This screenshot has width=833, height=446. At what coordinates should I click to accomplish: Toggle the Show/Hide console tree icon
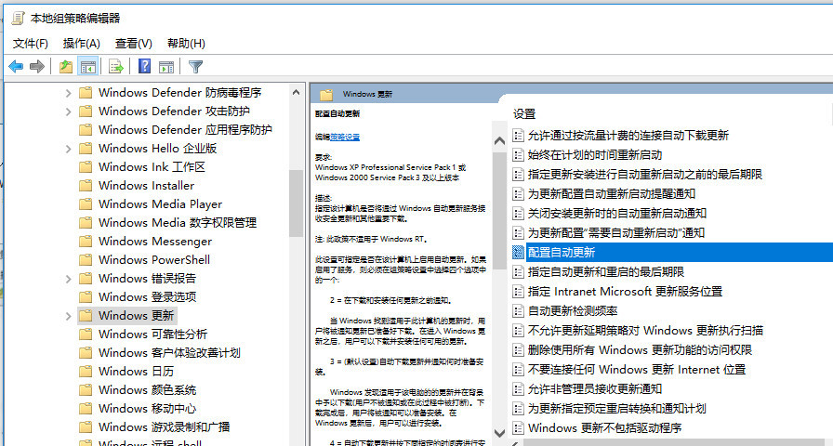(x=88, y=66)
